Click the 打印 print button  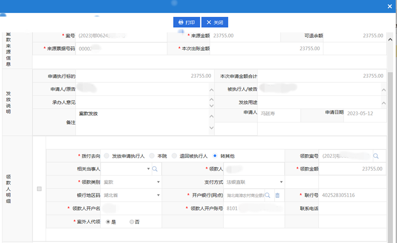tap(187, 22)
